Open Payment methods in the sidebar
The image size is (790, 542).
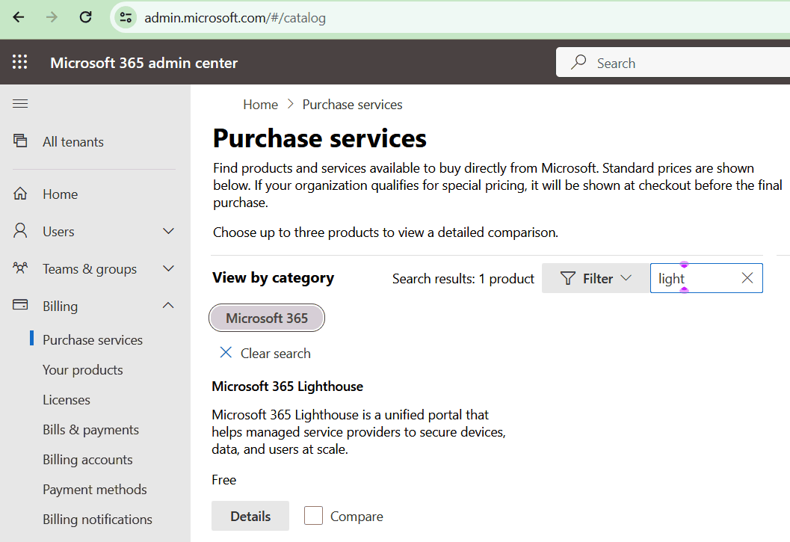95,490
